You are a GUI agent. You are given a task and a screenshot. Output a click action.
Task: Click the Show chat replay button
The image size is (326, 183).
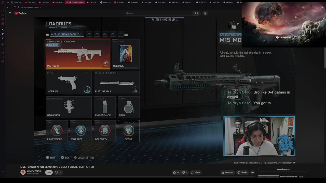(283, 169)
